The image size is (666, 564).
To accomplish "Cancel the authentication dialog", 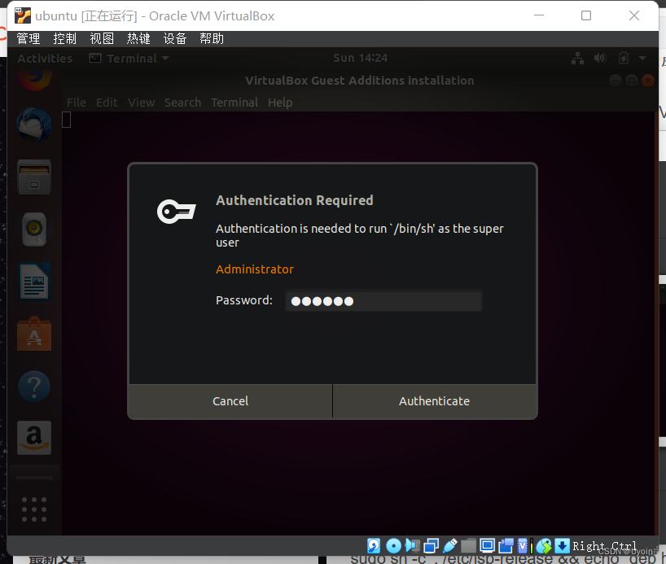I will 230,401.
